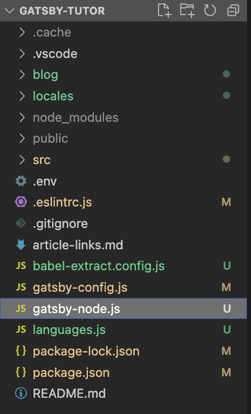
Task: Click the U badge on babel-extract.config.js
Action: coord(227,266)
